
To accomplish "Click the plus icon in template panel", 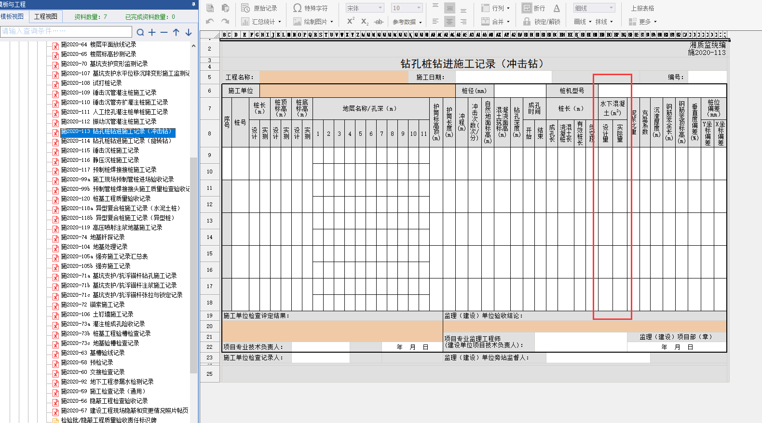I will click(152, 32).
